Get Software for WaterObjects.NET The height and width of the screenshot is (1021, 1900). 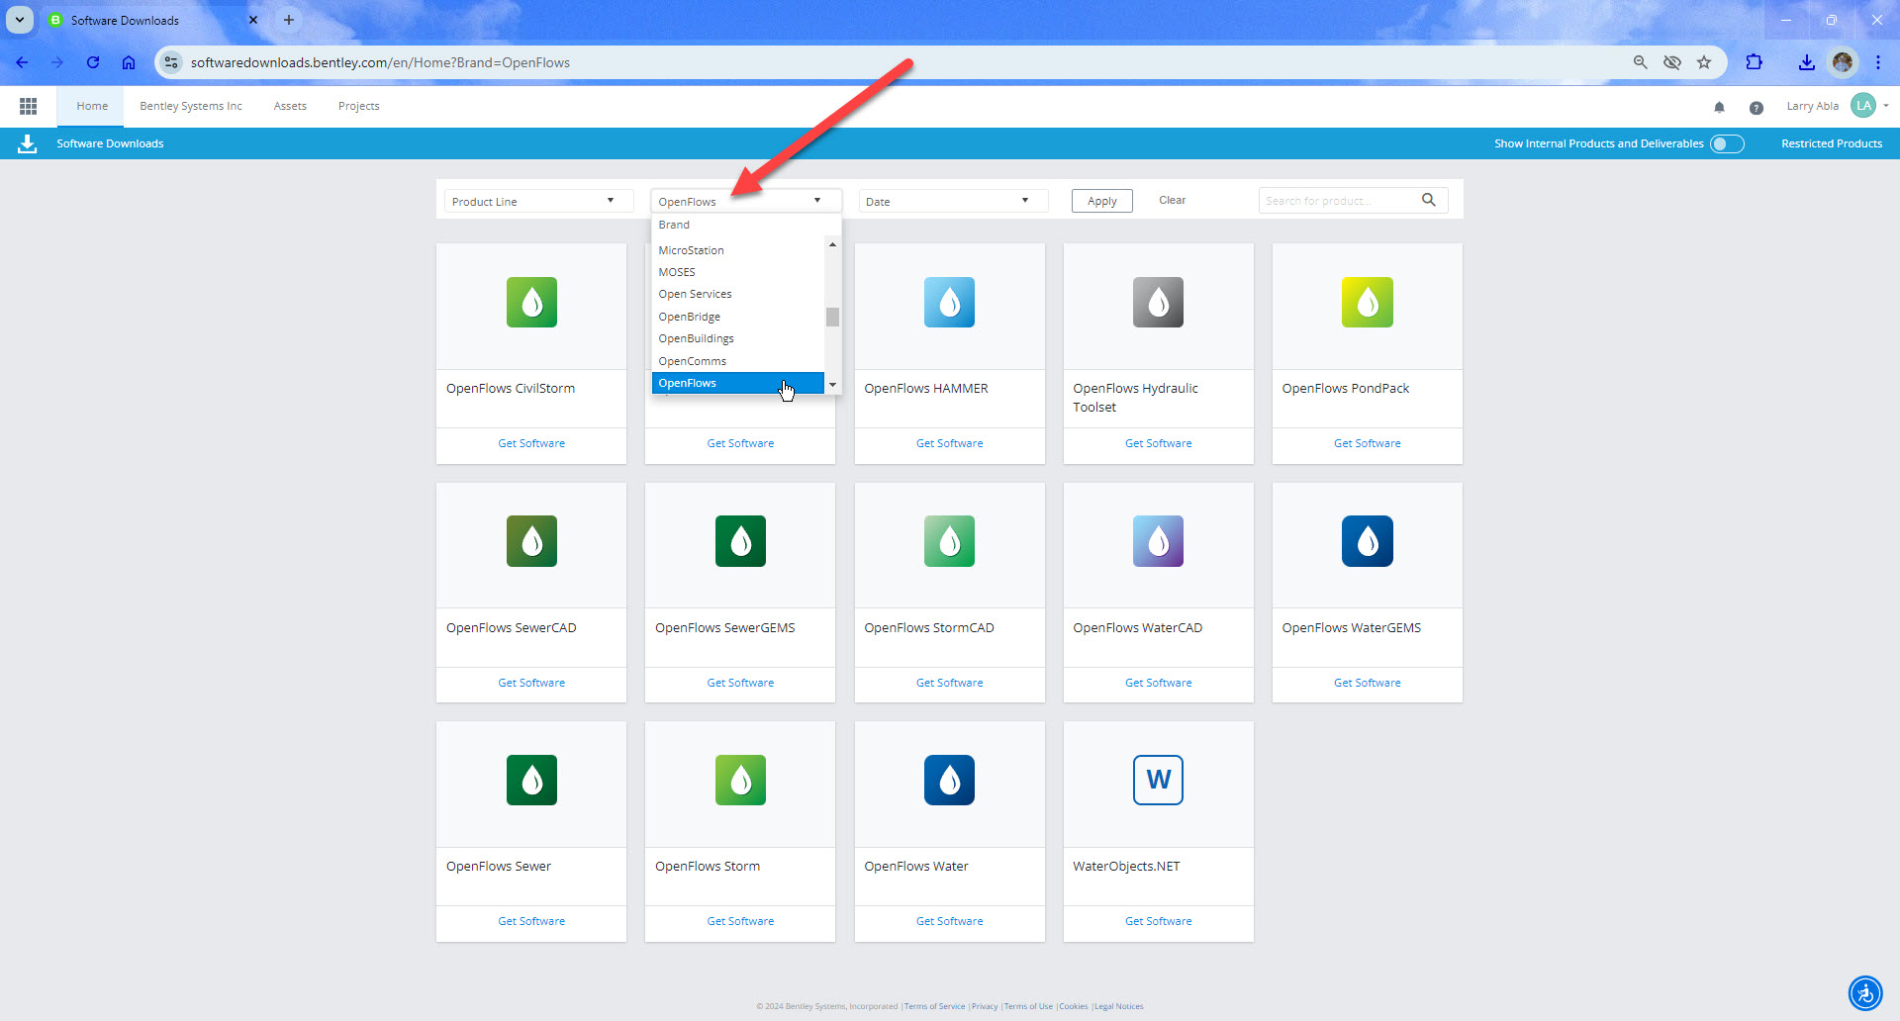click(x=1158, y=921)
